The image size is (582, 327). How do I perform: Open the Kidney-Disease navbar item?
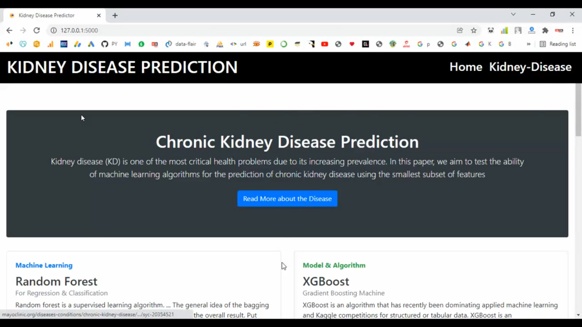(x=530, y=67)
